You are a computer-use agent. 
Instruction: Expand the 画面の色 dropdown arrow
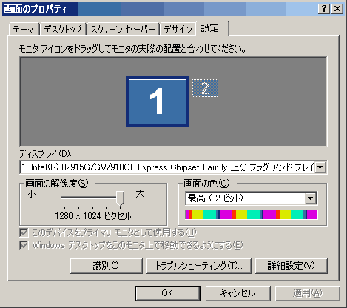click(310, 198)
